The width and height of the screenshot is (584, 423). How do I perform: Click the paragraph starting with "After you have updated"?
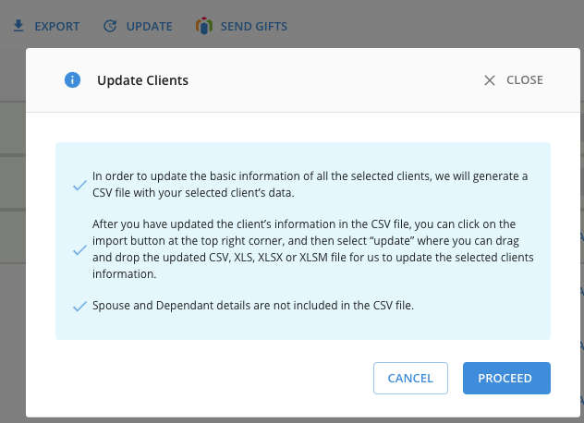point(313,248)
